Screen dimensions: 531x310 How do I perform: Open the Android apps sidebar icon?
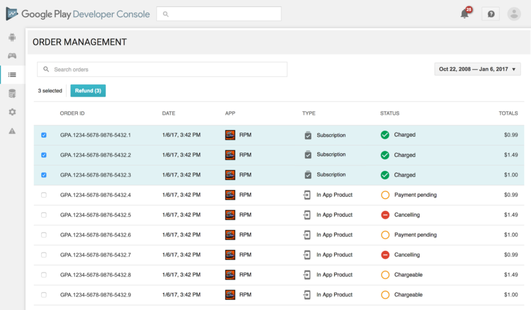point(12,37)
